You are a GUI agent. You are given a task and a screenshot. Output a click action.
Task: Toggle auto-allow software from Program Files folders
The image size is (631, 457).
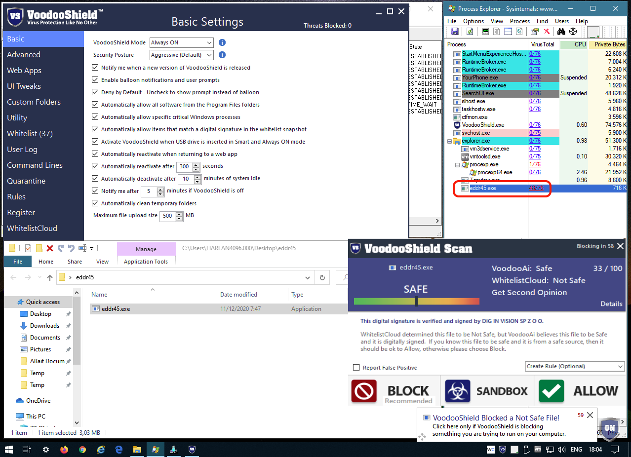tap(96, 105)
